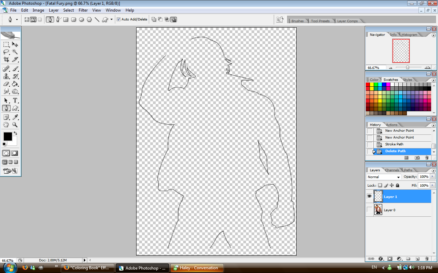The image size is (438, 273).
Task: Select the Eraser tool
Action: [6, 84]
